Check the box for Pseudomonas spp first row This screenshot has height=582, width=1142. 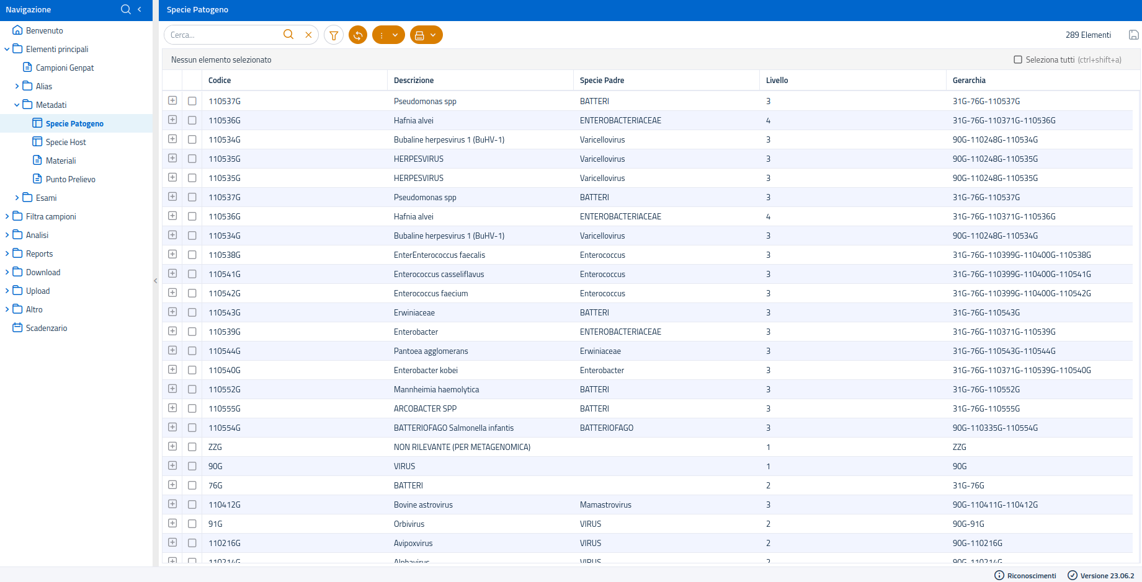click(x=192, y=101)
